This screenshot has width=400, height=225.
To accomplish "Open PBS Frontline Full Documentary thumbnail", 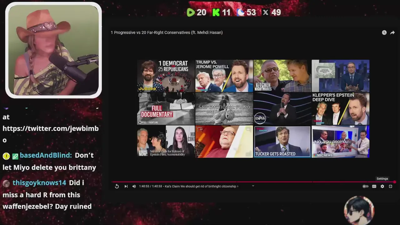I will click(166, 109).
